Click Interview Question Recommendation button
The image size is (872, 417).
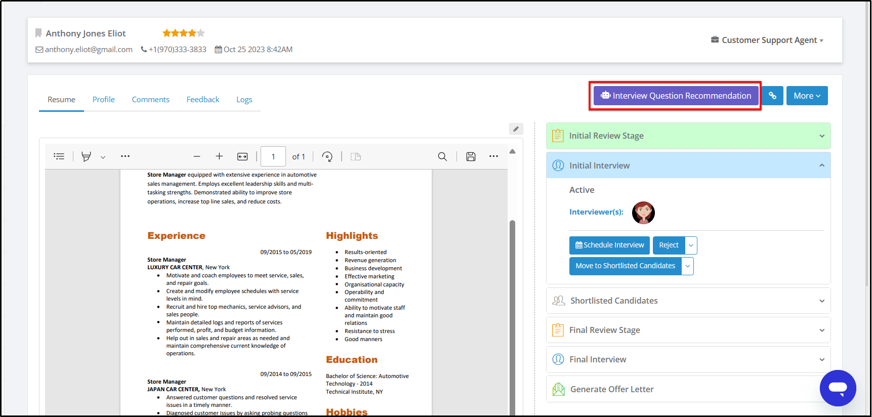click(x=676, y=96)
